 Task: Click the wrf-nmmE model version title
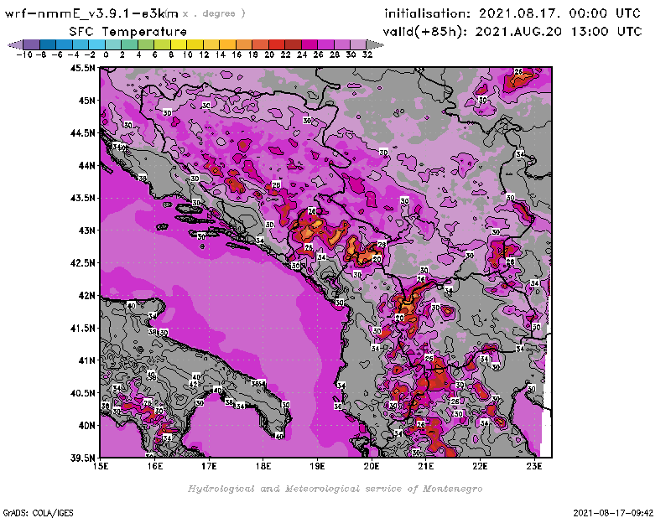(x=92, y=13)
